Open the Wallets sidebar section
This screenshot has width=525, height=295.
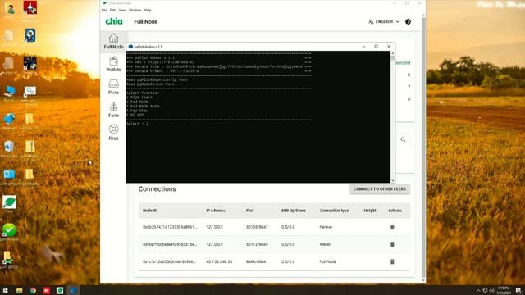pos(113,64)
